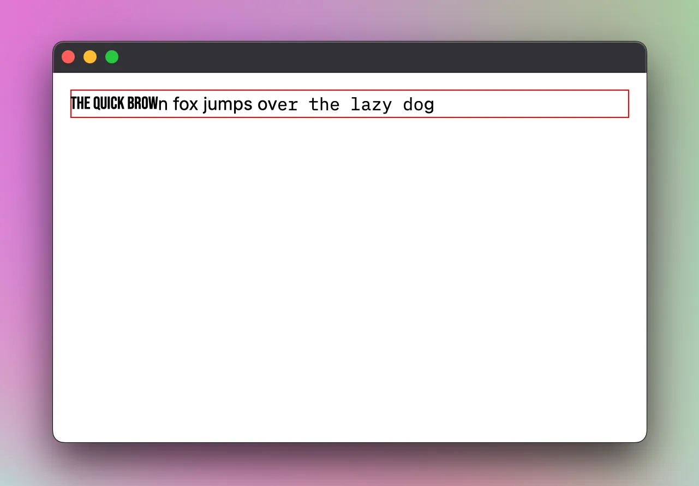The height and width of the screenshot is (486, 699).
Task: Click the word "lazy"
Action: [371, 104]
